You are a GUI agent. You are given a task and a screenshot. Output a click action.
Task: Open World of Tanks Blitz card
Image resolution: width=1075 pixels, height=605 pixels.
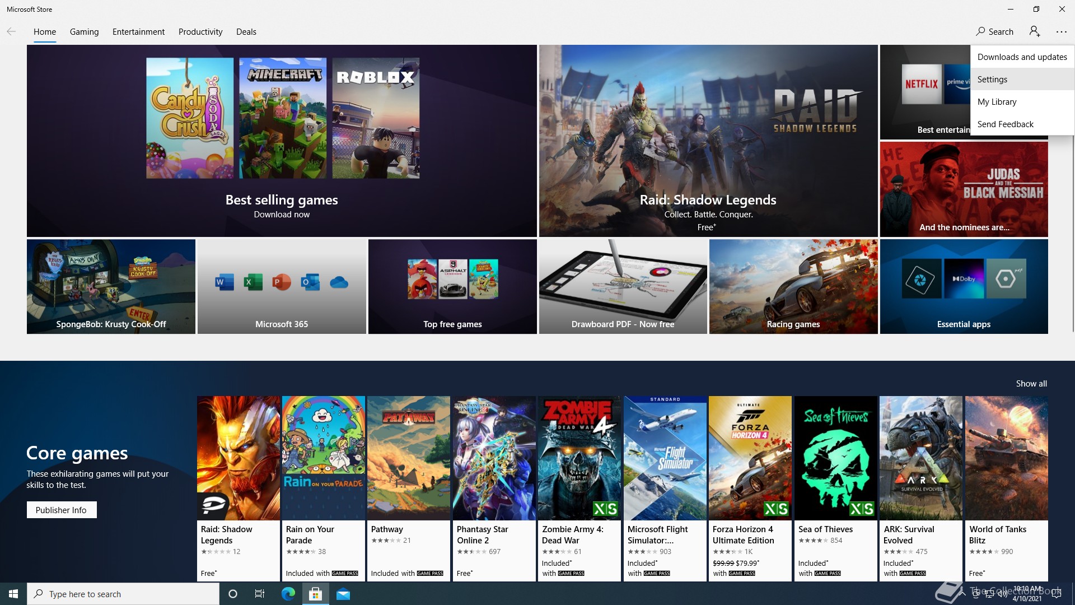click(1007, 488)
